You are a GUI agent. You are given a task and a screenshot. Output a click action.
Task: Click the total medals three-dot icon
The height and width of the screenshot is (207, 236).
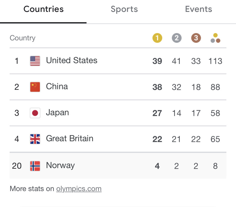point(215,38)
